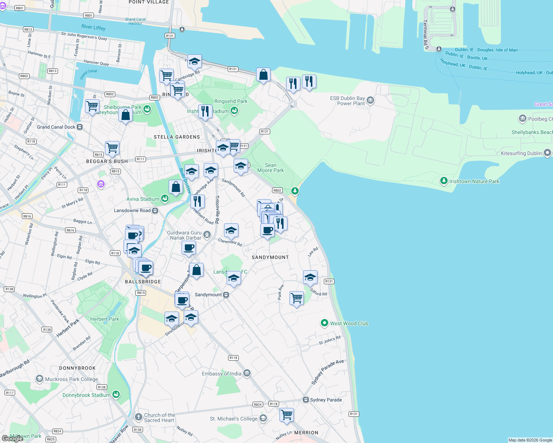Click the Irishtown Nature Park tree icon
The height and width of the screenshot is (443, 553).
[444, 181]
